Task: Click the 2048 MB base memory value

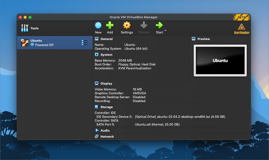Action: pos(125,61)
